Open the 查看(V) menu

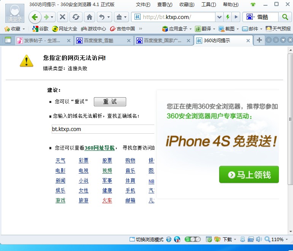tap(165, 5)
